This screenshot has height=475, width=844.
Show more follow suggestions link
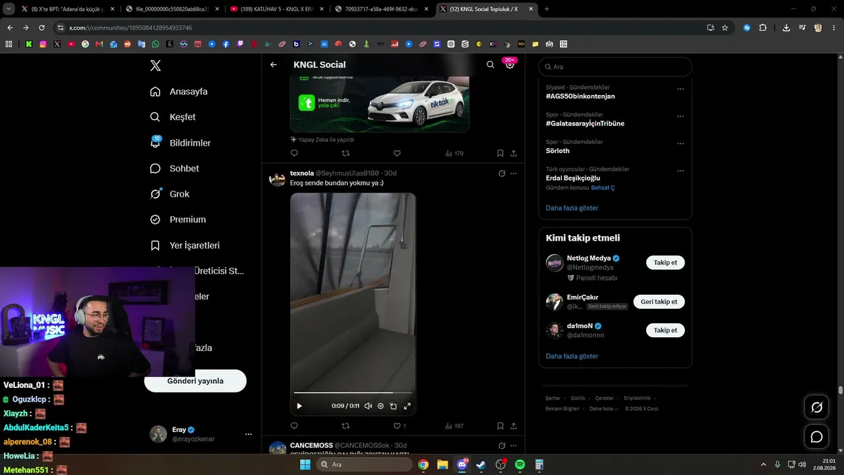[x=572, y=356]
